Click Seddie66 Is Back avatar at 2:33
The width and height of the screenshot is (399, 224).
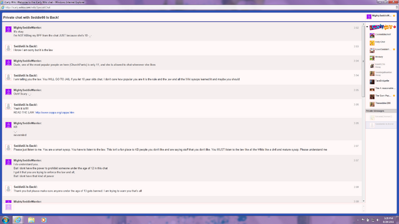pos(8,48)
